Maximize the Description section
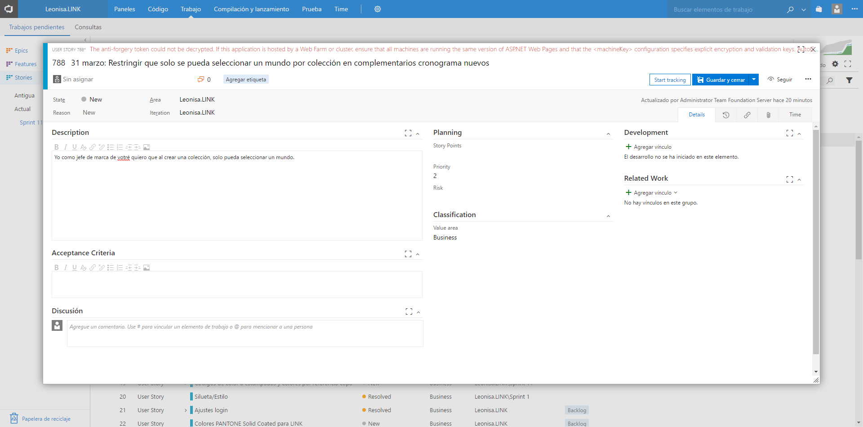This screenshot has height=427, width=863. point(408,133)
